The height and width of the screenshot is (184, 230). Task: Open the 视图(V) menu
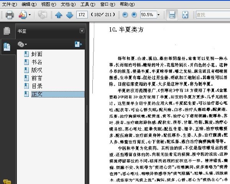tap(49, 4)
